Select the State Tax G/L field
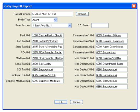Viewport: 140px width, 112px height. [48, 47]
